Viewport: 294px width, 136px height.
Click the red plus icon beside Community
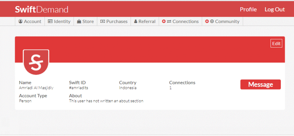tap(207, 22)
